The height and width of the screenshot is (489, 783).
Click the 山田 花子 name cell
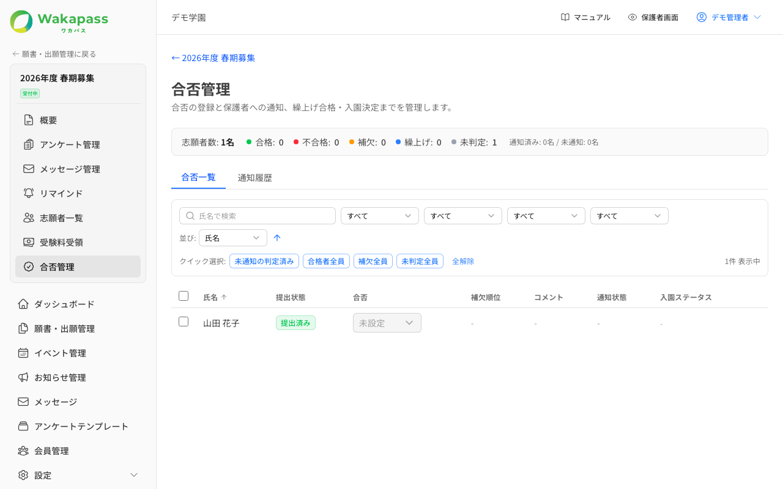click(221, 323)
